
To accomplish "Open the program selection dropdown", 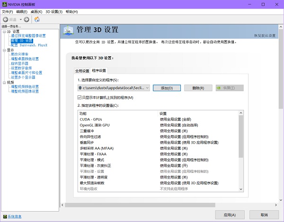I will pos(147,88).
